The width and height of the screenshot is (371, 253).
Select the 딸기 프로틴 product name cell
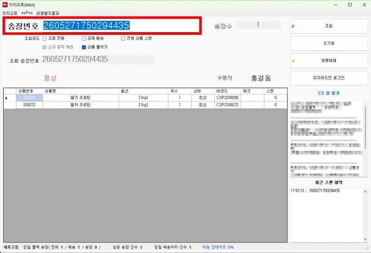(x=81, y=98)
